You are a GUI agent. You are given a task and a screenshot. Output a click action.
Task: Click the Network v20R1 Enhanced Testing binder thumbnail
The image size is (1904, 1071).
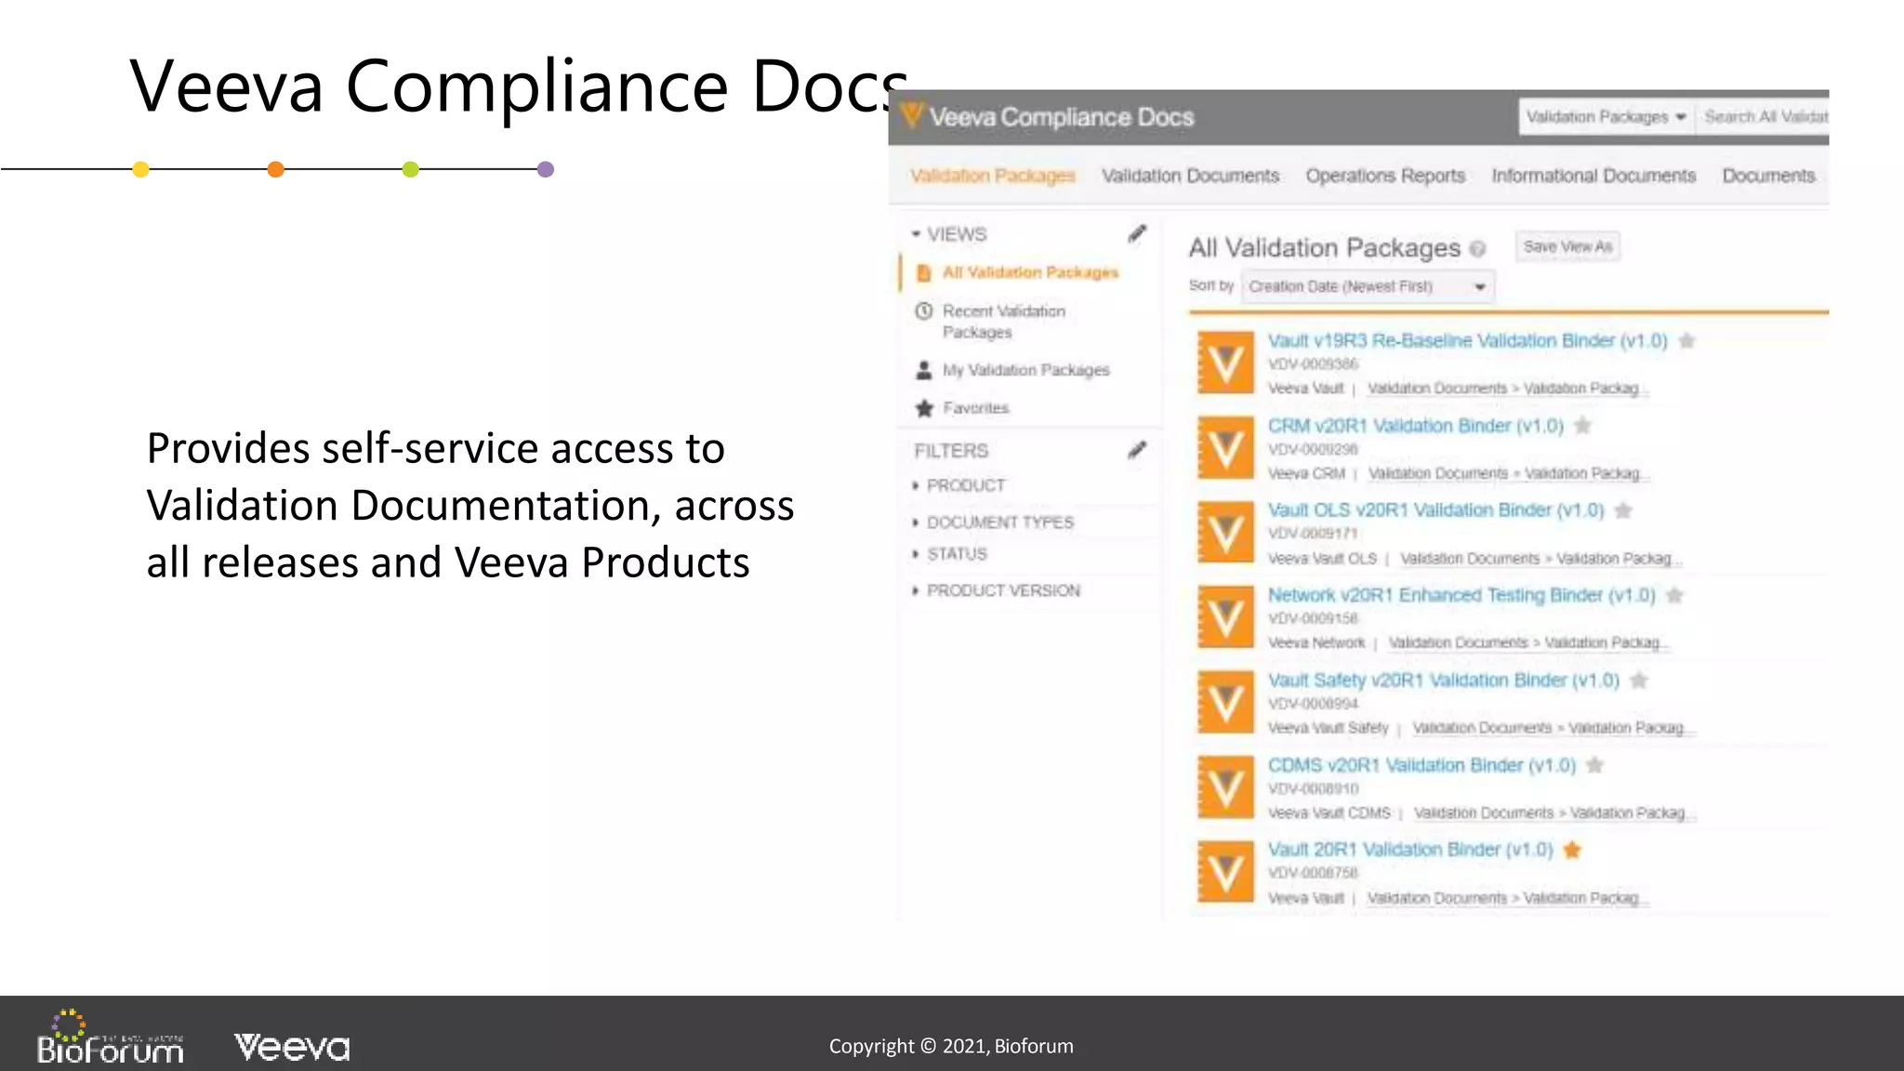click(1225, 617)
